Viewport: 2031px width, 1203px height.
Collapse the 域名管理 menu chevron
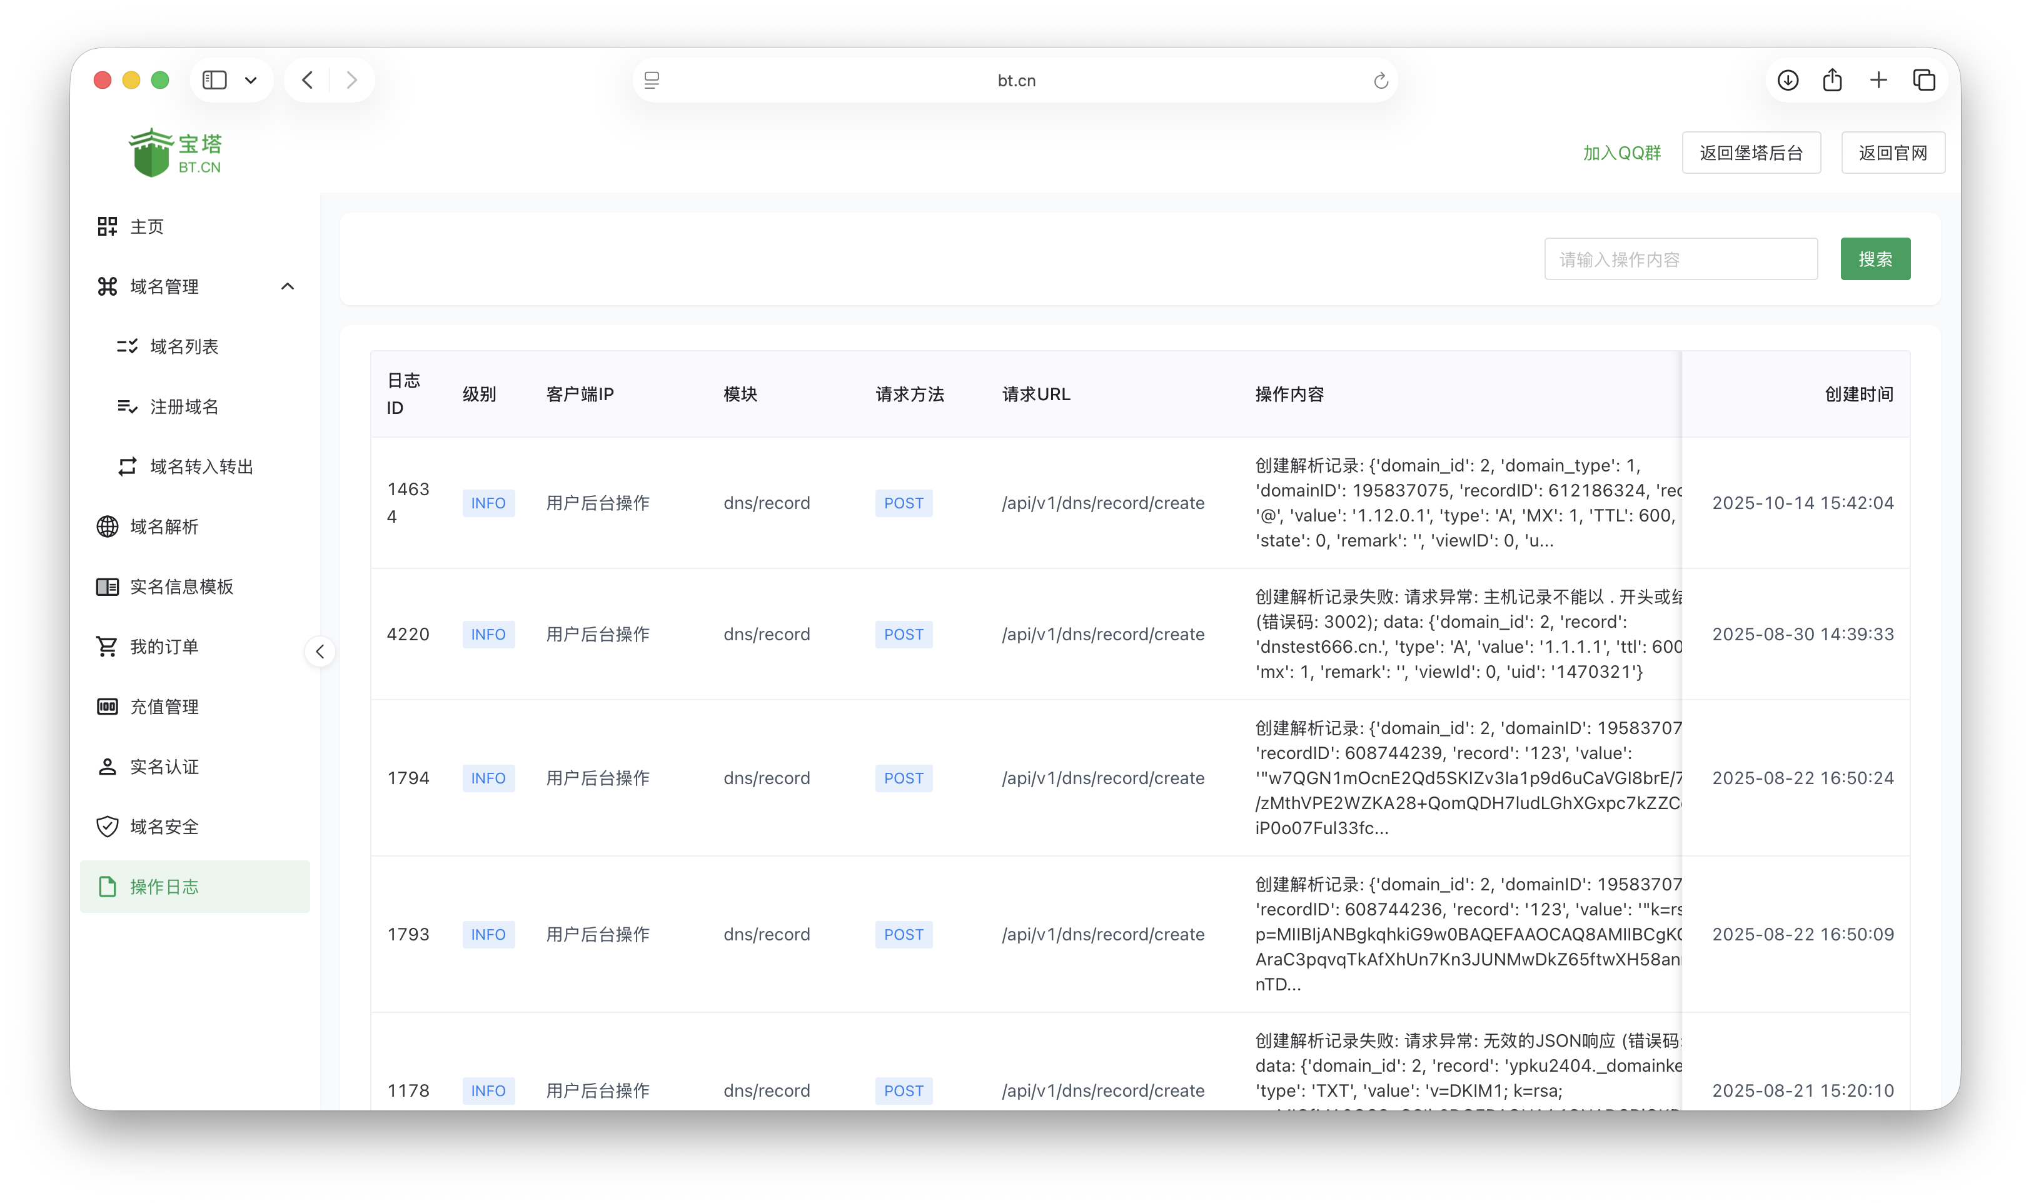pos(287,286)
